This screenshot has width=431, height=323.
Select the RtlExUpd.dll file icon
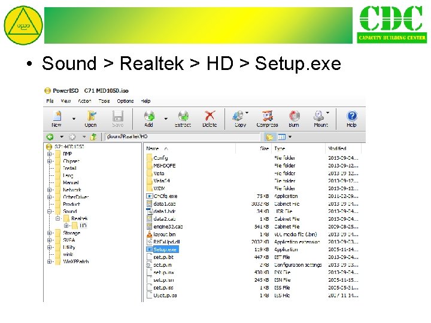click(x=149, y=242)
